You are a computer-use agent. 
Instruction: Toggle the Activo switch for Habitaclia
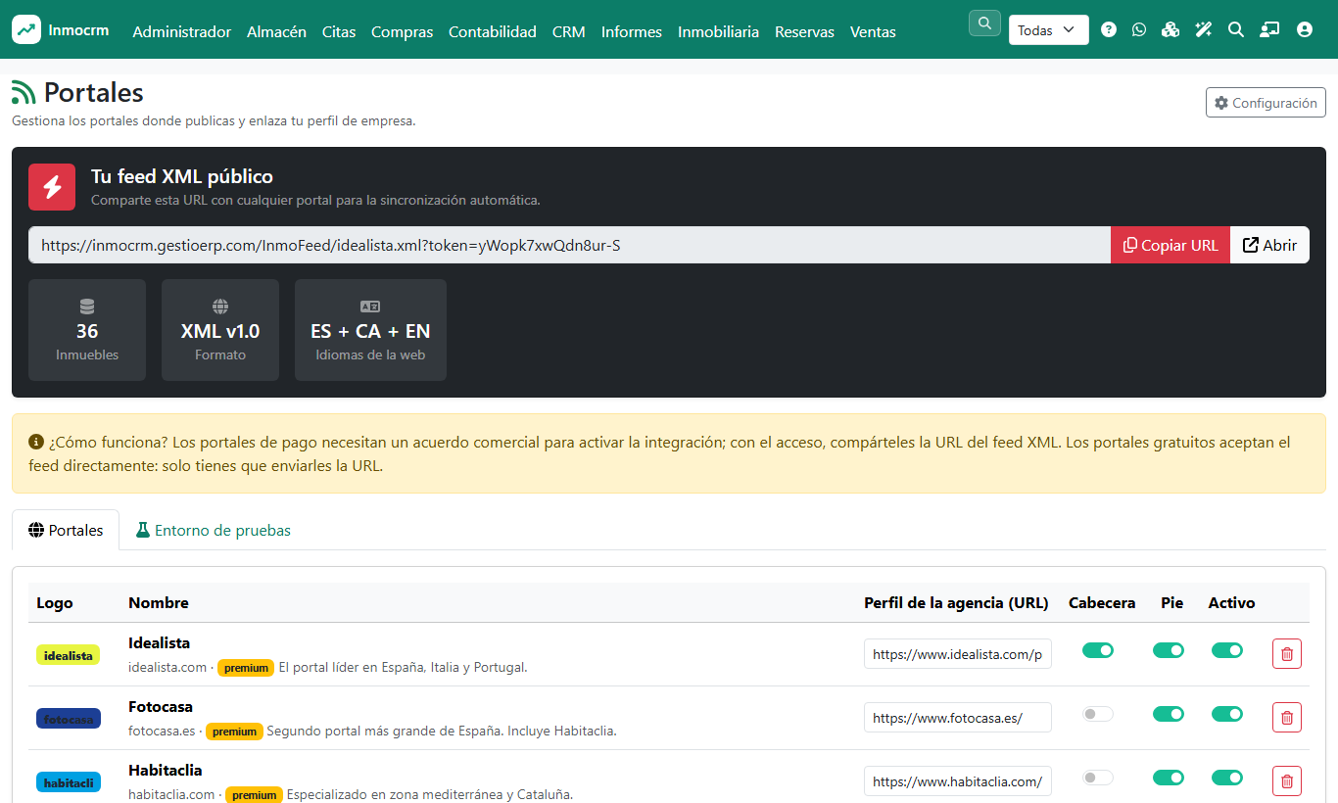[x=1227, y=778]
